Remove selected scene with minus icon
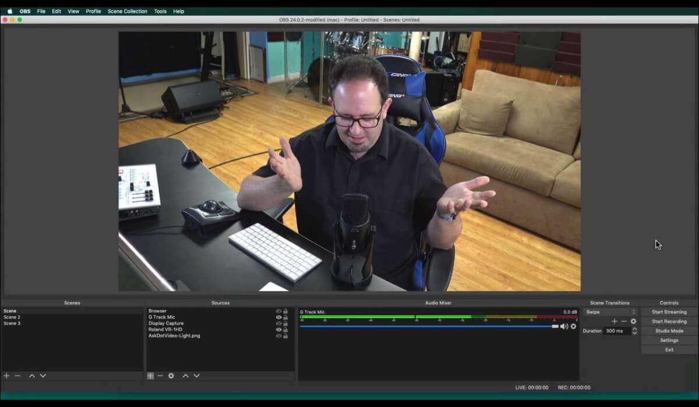 (x=17, y=376)
